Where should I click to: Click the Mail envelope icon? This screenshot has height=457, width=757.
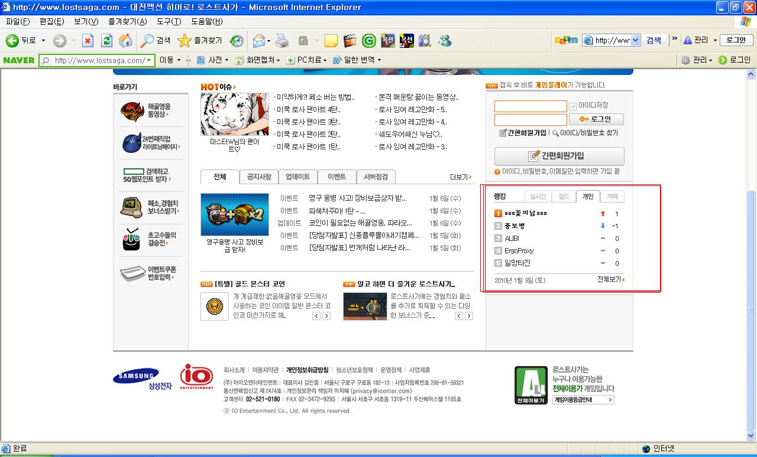click(x=258, y=40)
